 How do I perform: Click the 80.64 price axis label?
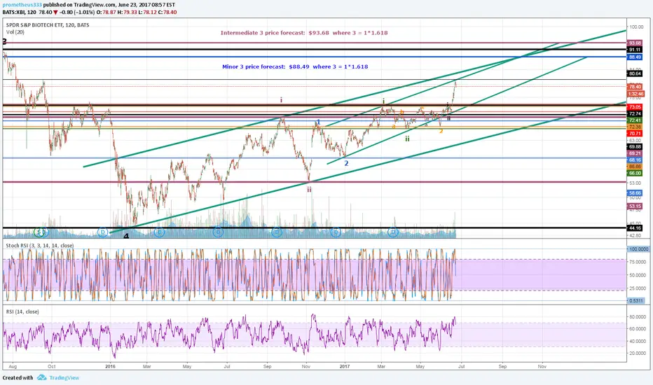point(635,73)
